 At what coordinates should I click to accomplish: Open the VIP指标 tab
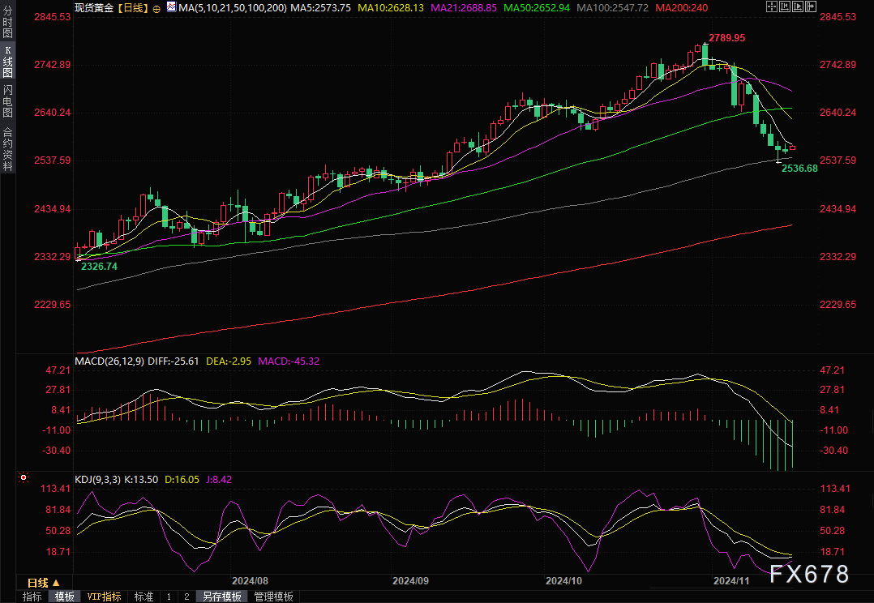105,597
